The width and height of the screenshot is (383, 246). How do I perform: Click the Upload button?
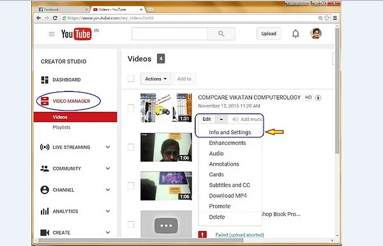tap(269, 33)
